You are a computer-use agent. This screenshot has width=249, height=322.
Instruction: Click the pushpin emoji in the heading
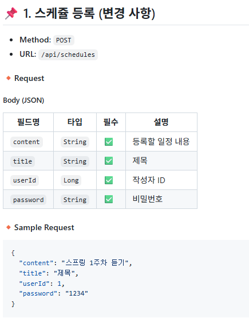[11, 13]
